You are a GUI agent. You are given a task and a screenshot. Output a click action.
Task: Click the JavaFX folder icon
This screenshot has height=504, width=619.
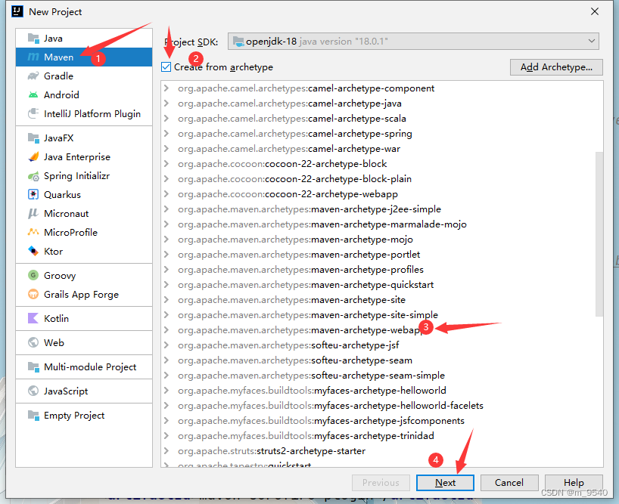pyautogui.click(x=33, y=138)
